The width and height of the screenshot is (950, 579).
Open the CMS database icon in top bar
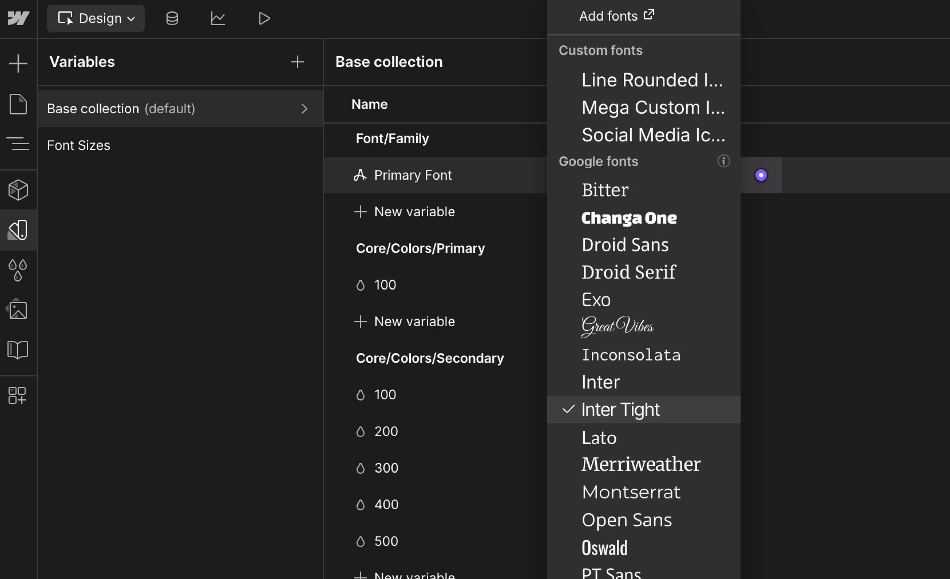point(172,18)
